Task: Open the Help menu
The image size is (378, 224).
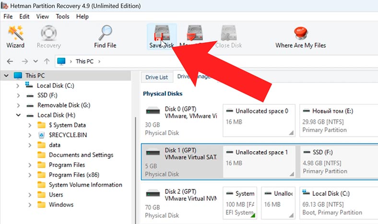Action: click(83, 17)
